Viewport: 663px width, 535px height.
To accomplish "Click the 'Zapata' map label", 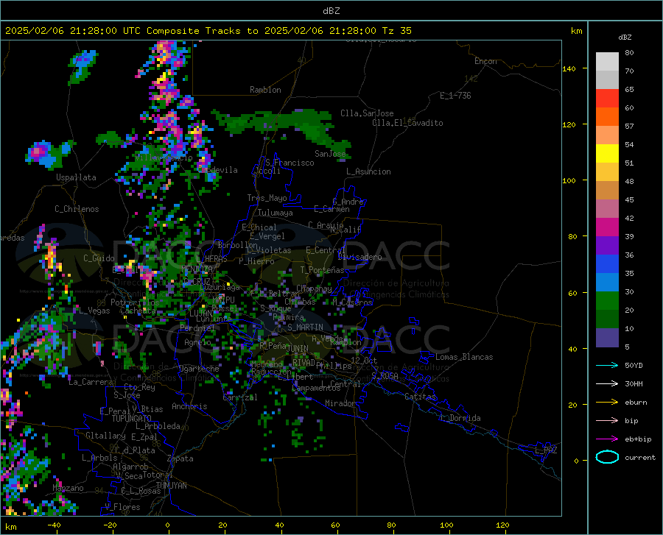I will (x=180, y=458).
